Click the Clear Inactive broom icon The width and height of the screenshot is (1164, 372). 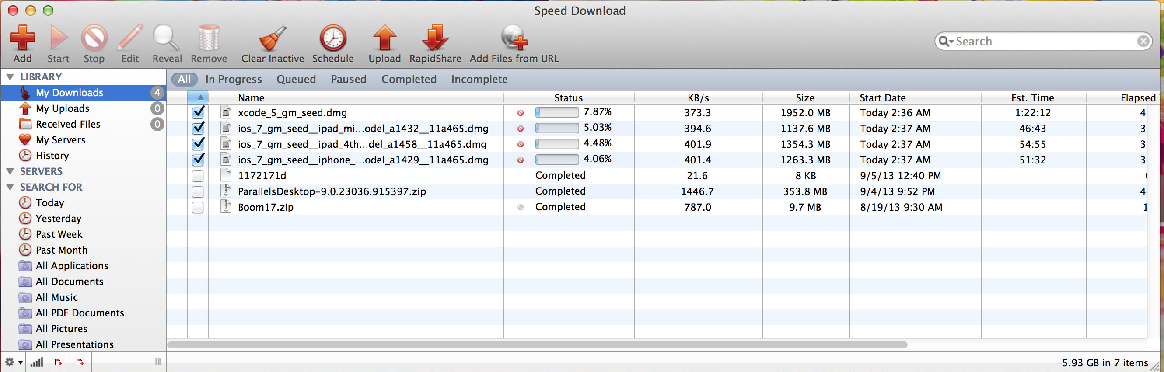pos(273,38)
